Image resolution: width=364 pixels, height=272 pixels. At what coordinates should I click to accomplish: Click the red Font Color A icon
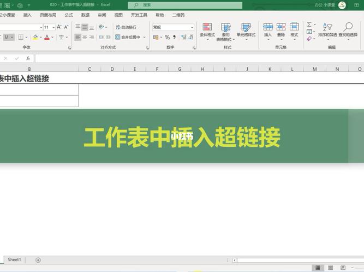pos(47,37)
